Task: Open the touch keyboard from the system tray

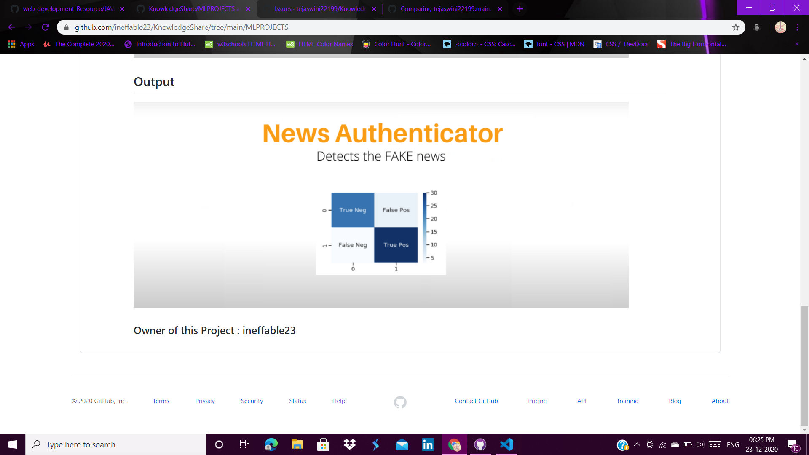Action: click(x=715, y=444)
